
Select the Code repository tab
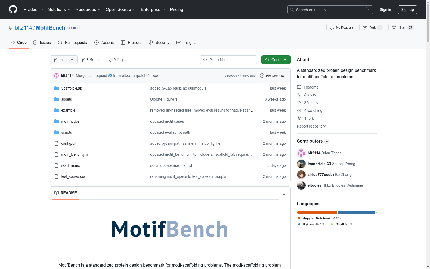[x=19, y=43]
